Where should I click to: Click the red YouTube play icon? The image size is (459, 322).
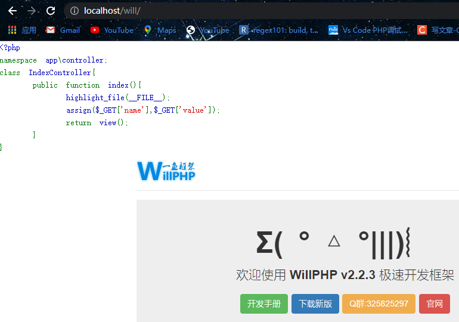(95, 30)
